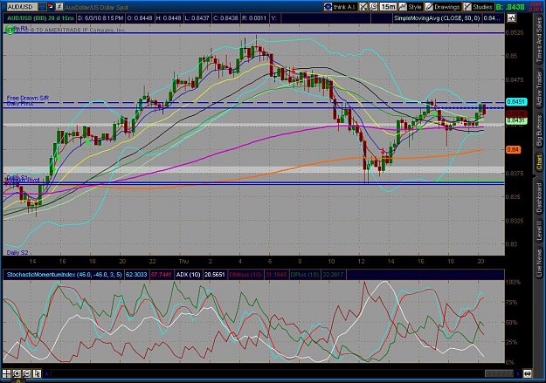Click the Daily S2 level label
The height and width of the screenshot is (383, 546).
(x=17, y=252)
